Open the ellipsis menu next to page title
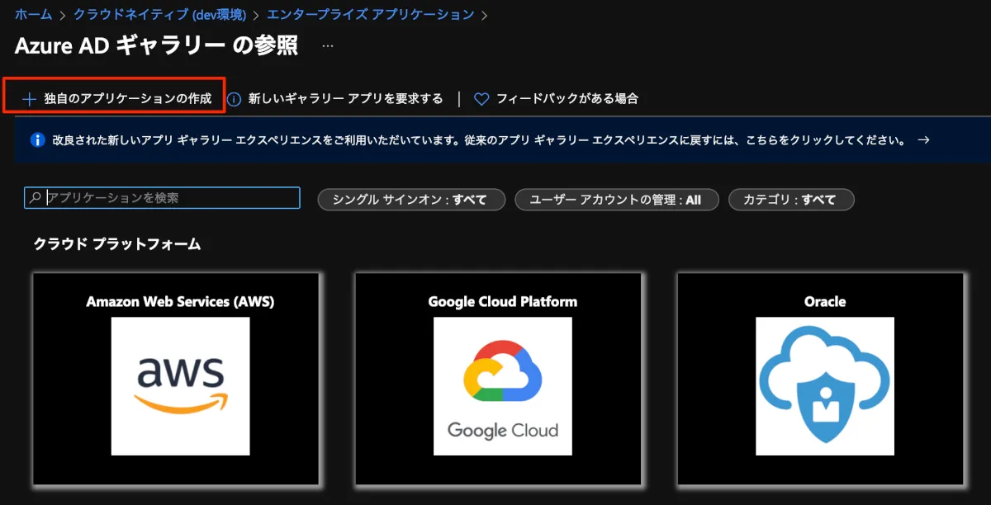Image resolution: width=991 pixels, height=505 pixels. [x=328, y=45]
